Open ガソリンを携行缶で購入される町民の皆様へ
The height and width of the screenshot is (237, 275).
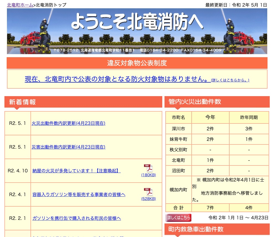(76, 218)
